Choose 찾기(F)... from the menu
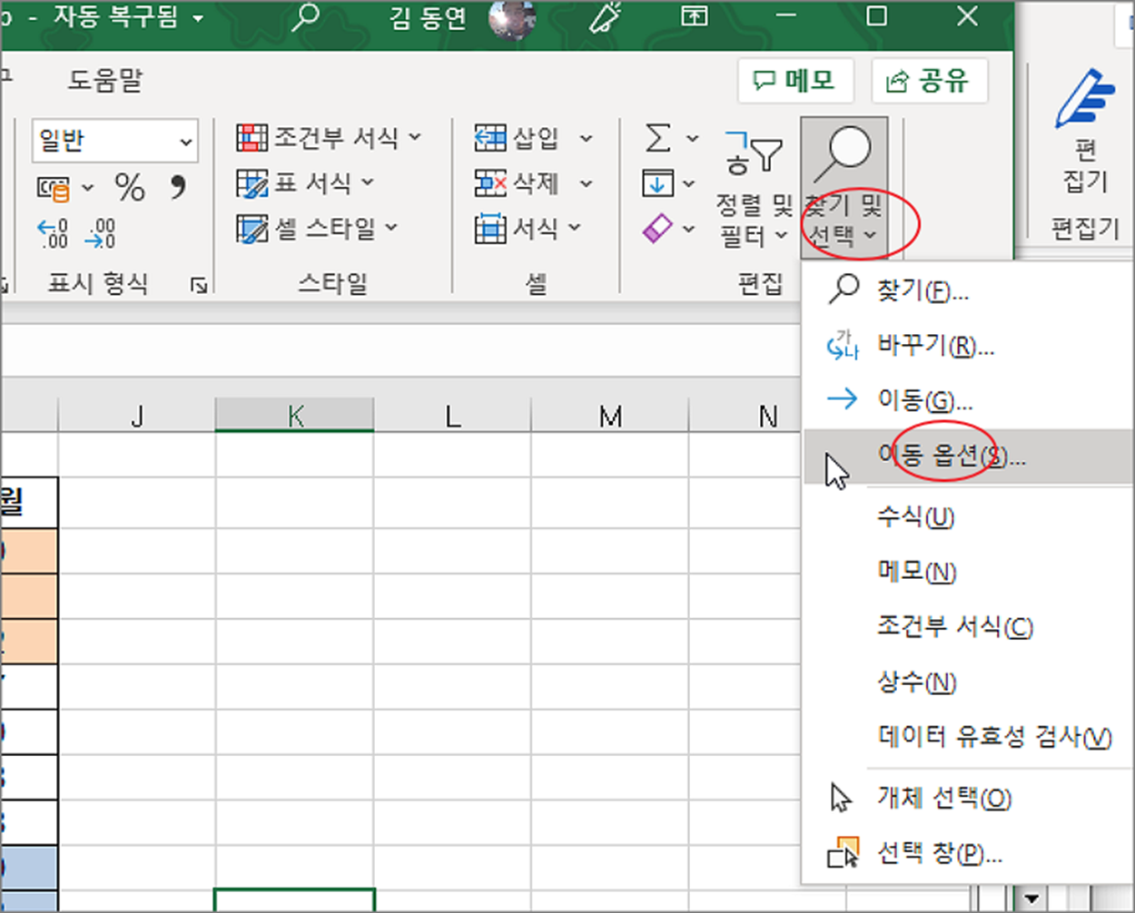Viewport: 1135px width, 913px height. tap(968, 290)
